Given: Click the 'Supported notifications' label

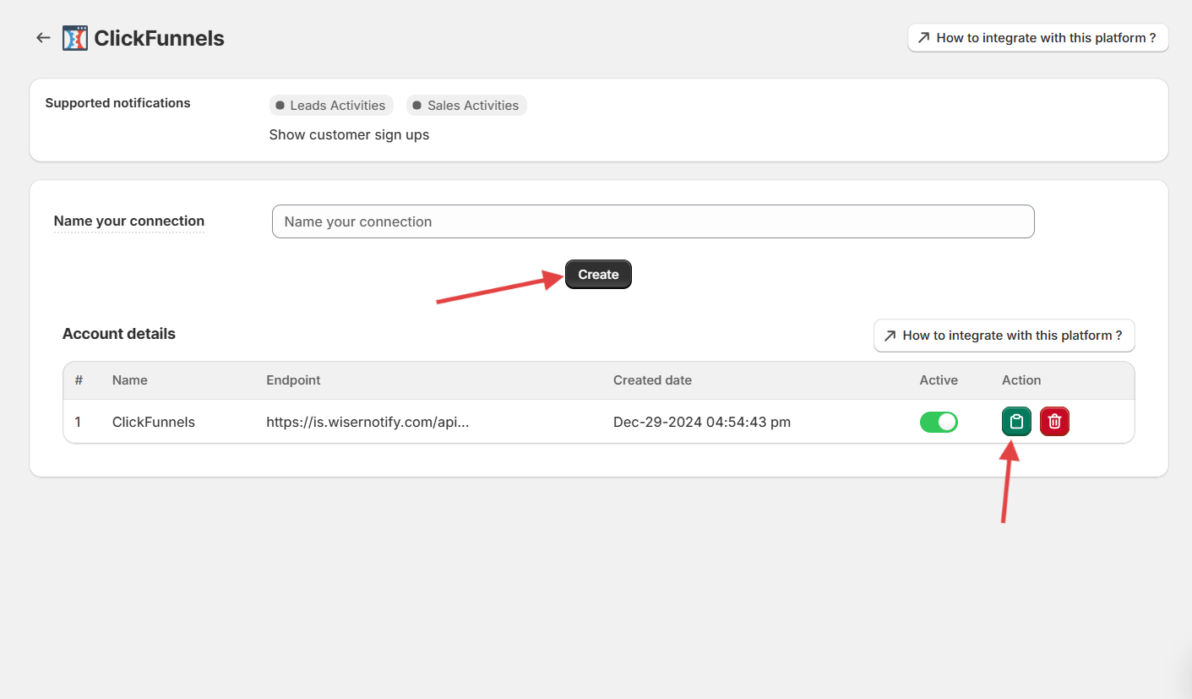Looking at the screenshot, I should point(117,103).
